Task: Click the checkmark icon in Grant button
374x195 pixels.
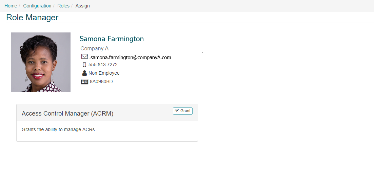Action: [177, 111]
